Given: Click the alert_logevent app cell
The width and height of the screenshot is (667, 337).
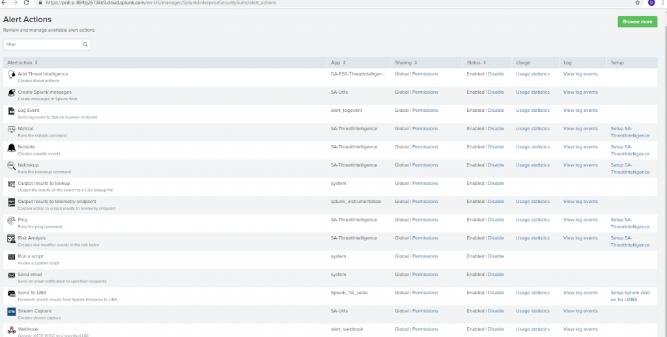Looking at the screenshot, I should coord(346,111).
